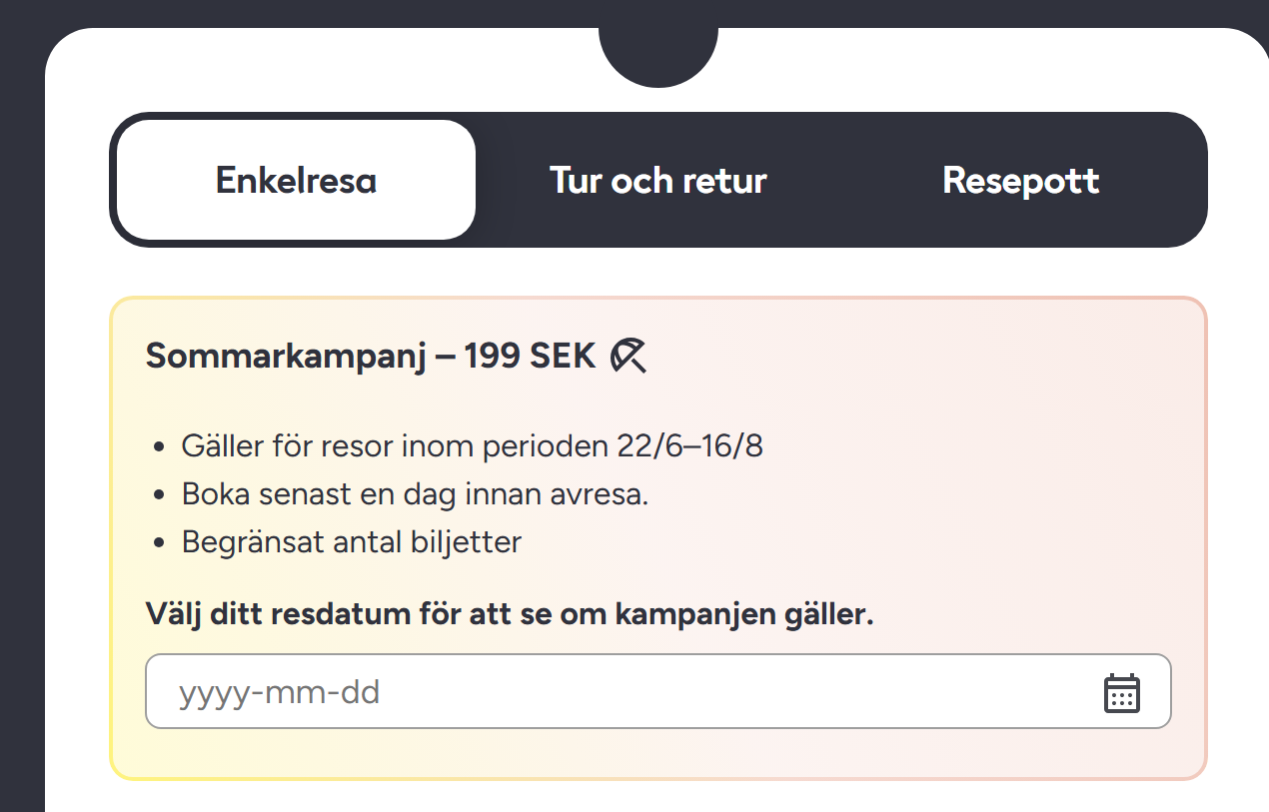
Task: Click the 199 SEK price text
Action: point(530,355)
